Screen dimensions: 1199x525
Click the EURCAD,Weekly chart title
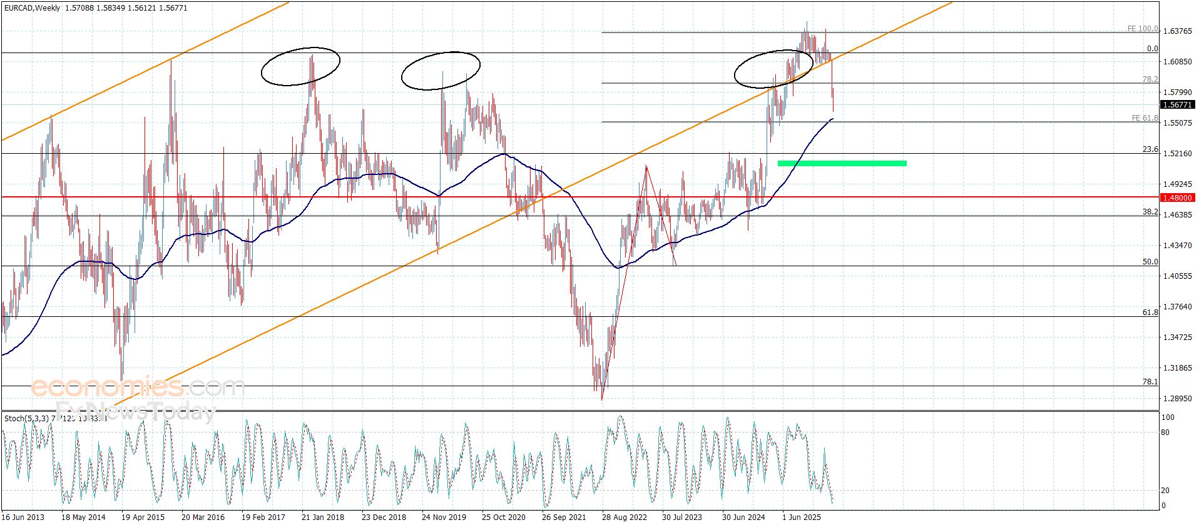point(32,8)
